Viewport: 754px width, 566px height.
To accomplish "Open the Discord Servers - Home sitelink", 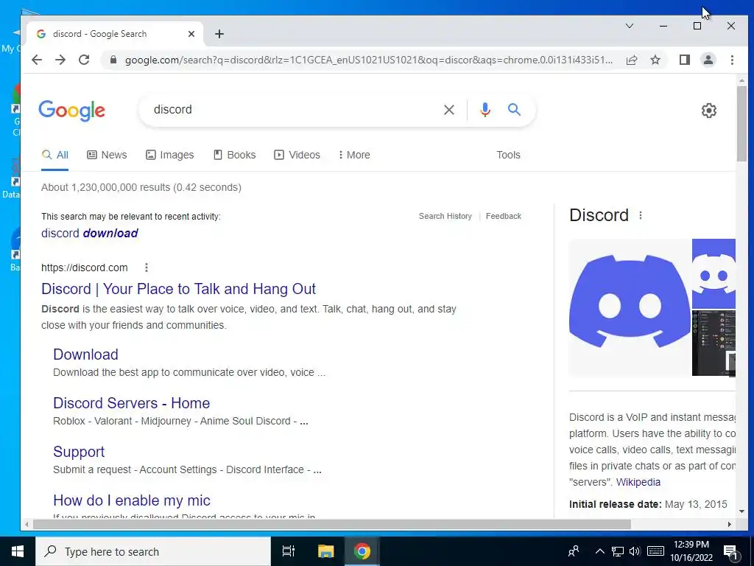I will [131, 403].
